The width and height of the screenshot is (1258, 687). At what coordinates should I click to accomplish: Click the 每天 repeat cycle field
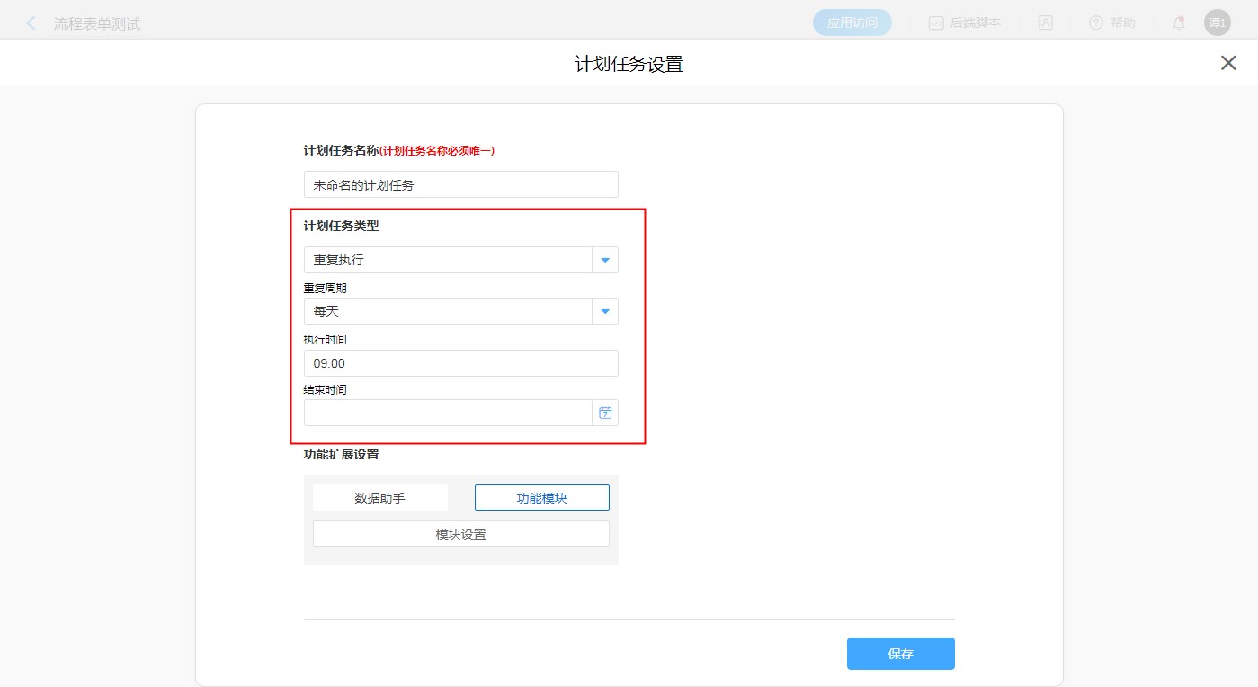(447, 311)
